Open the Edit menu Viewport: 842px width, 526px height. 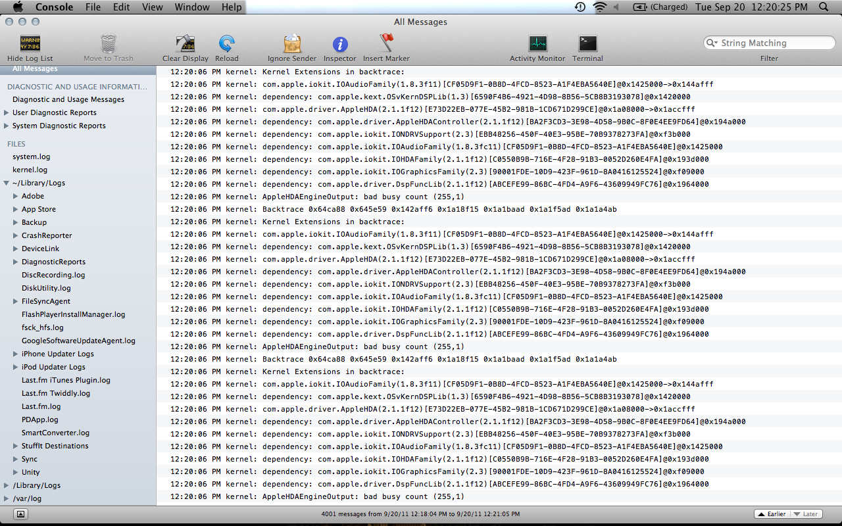pyautogui.click(x=121, y=7)
